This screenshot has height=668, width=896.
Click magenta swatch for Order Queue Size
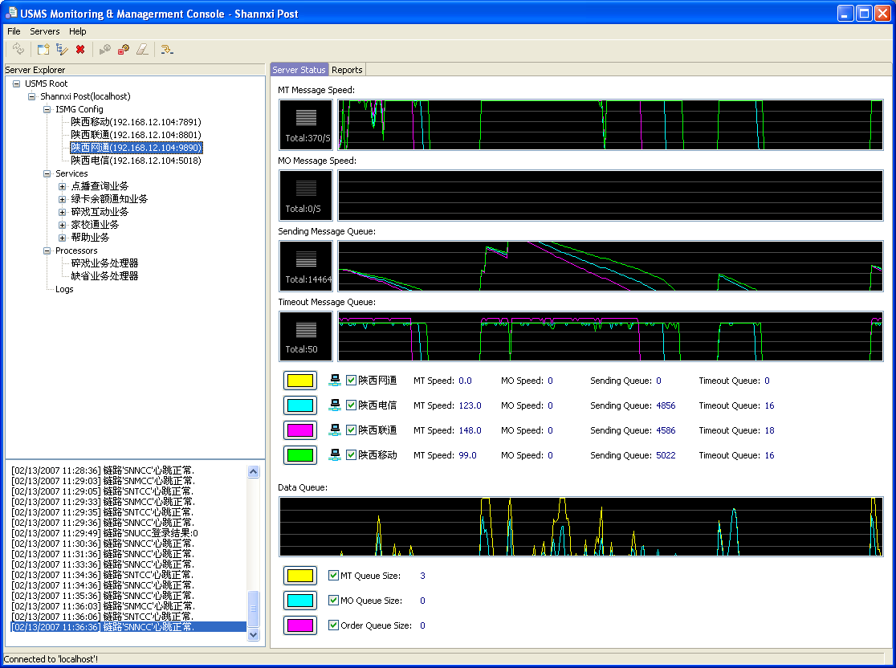pyautogui.click(x=300, y=625)
